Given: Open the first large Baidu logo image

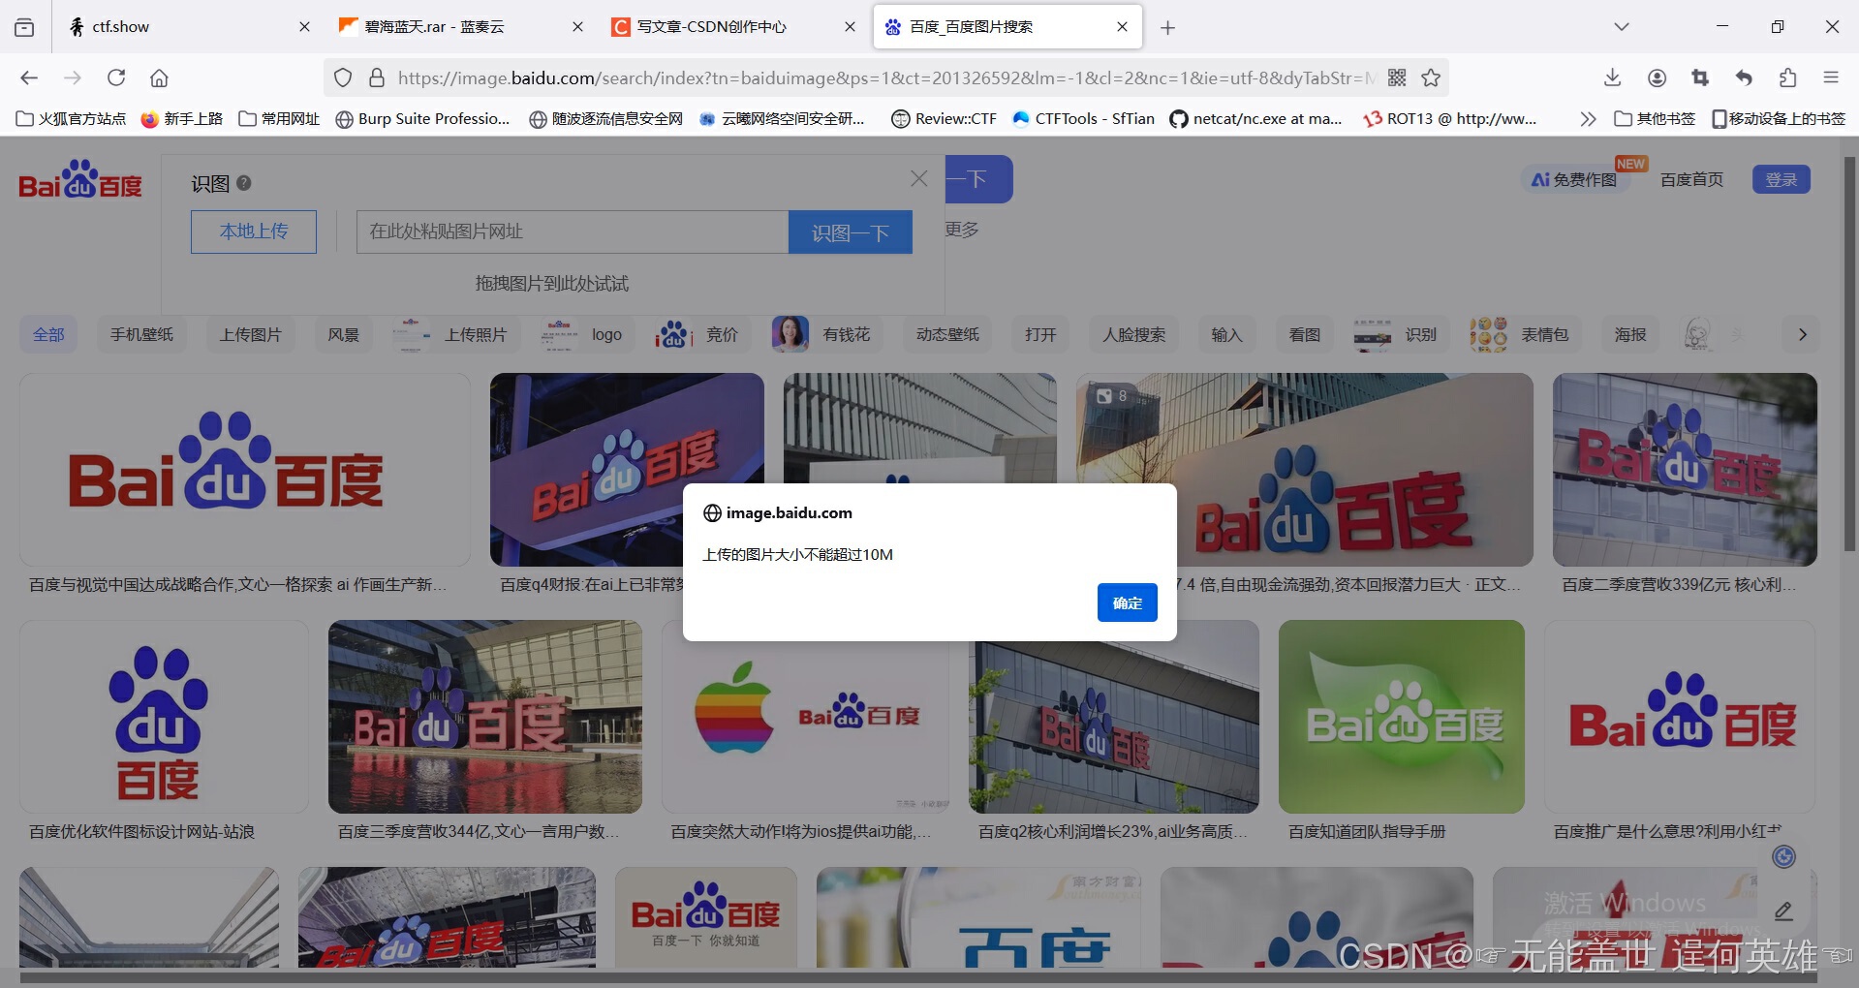Looking at the screenshot, I should (245, 470).
